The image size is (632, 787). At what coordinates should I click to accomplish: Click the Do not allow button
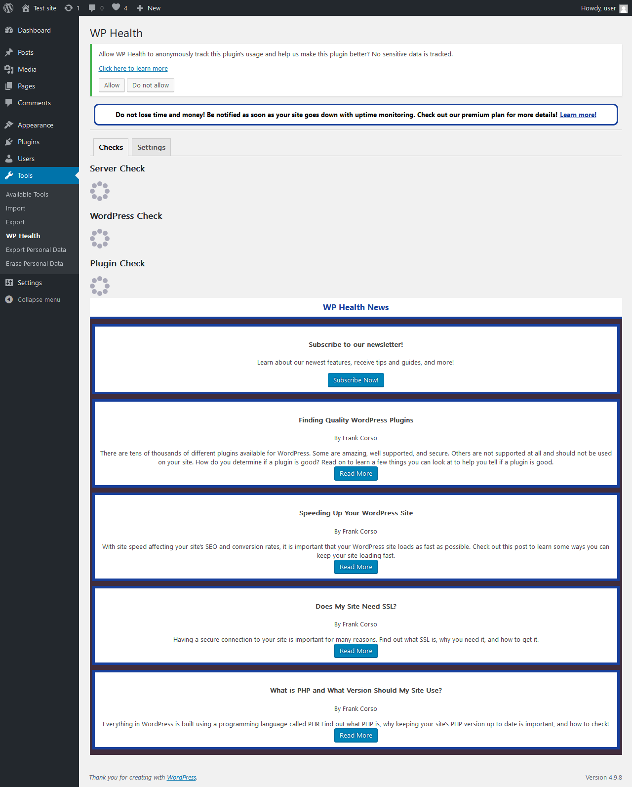(151, 85)
